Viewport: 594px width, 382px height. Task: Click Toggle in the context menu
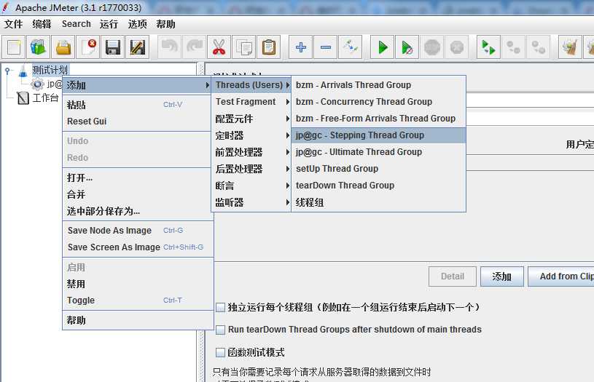pos(137,301)
